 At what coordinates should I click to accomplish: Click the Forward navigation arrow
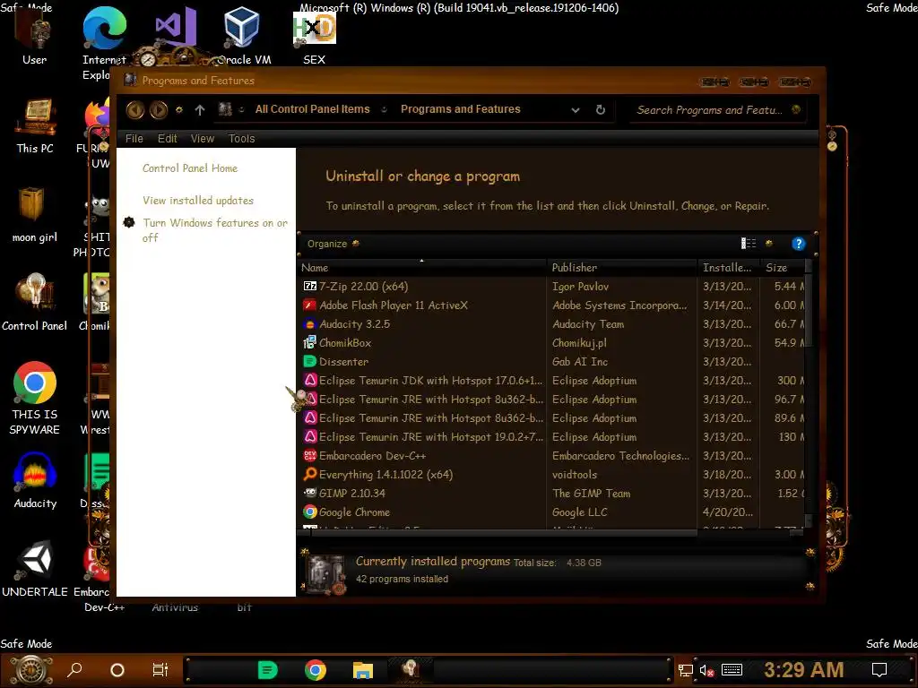click(x=158, y=109)
